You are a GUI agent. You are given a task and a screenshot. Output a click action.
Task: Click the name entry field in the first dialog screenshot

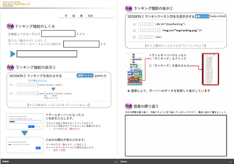25,122
